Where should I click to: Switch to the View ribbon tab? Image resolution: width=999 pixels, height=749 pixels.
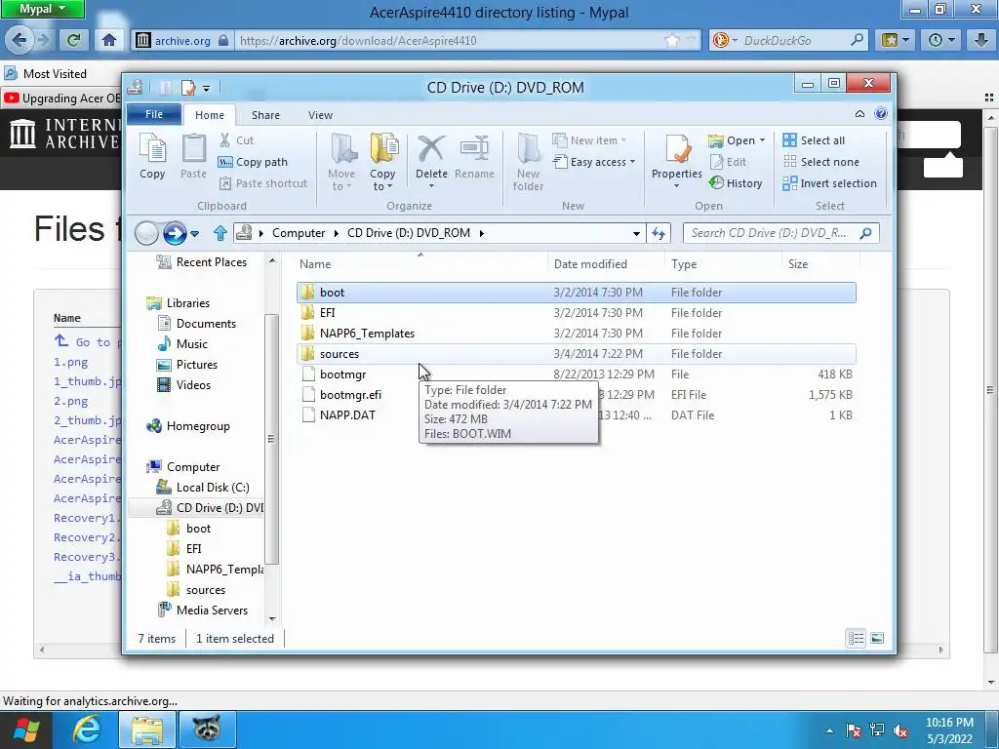320,115
